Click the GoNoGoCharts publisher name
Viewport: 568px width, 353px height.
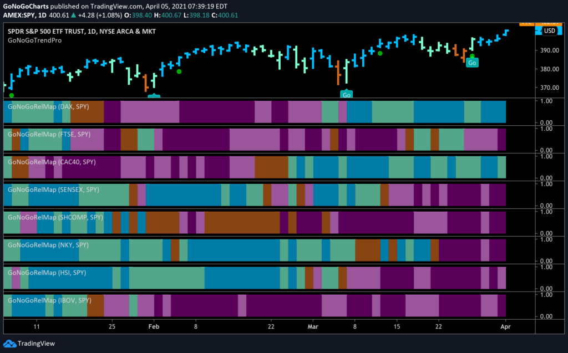point(26,6)
